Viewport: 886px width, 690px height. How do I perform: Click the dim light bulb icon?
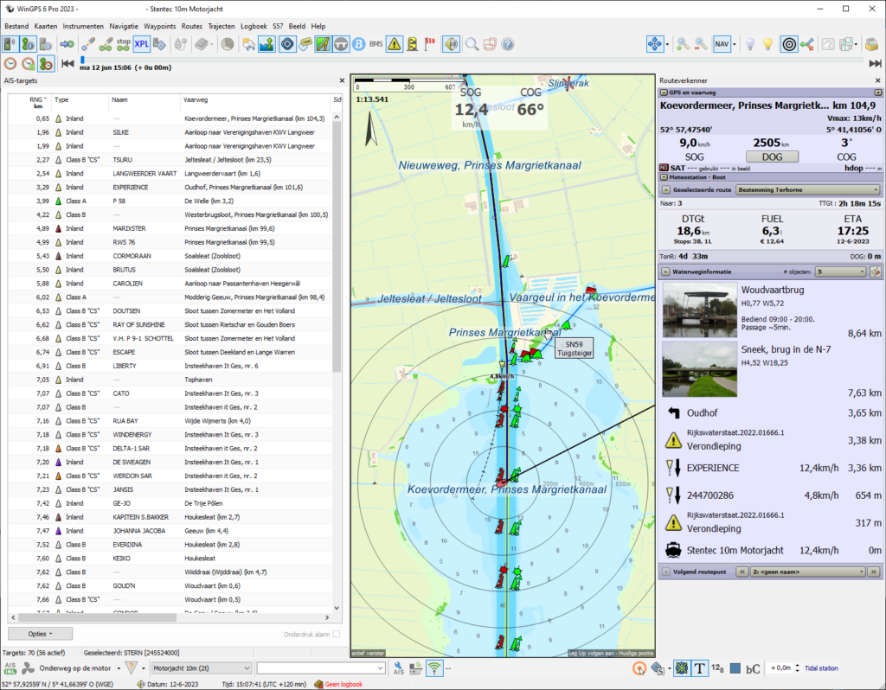pos(750,44)
